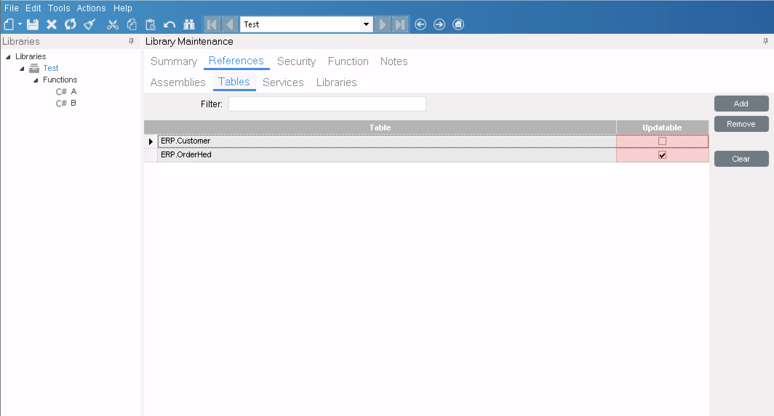Viewport: 774px width, 416px height.
Task: Click the Home circle icon
Action: click(x=458, y=24)
